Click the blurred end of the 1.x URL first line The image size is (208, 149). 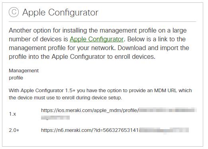pos(168,110)
